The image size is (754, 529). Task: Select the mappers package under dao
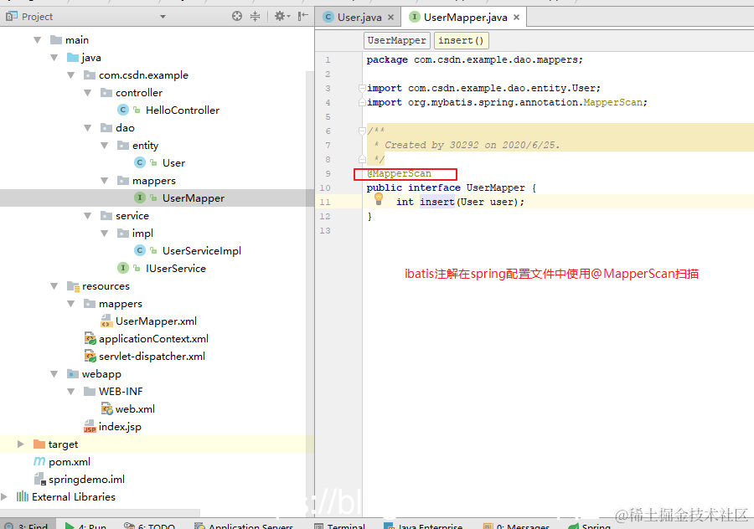tap(154, 181)
